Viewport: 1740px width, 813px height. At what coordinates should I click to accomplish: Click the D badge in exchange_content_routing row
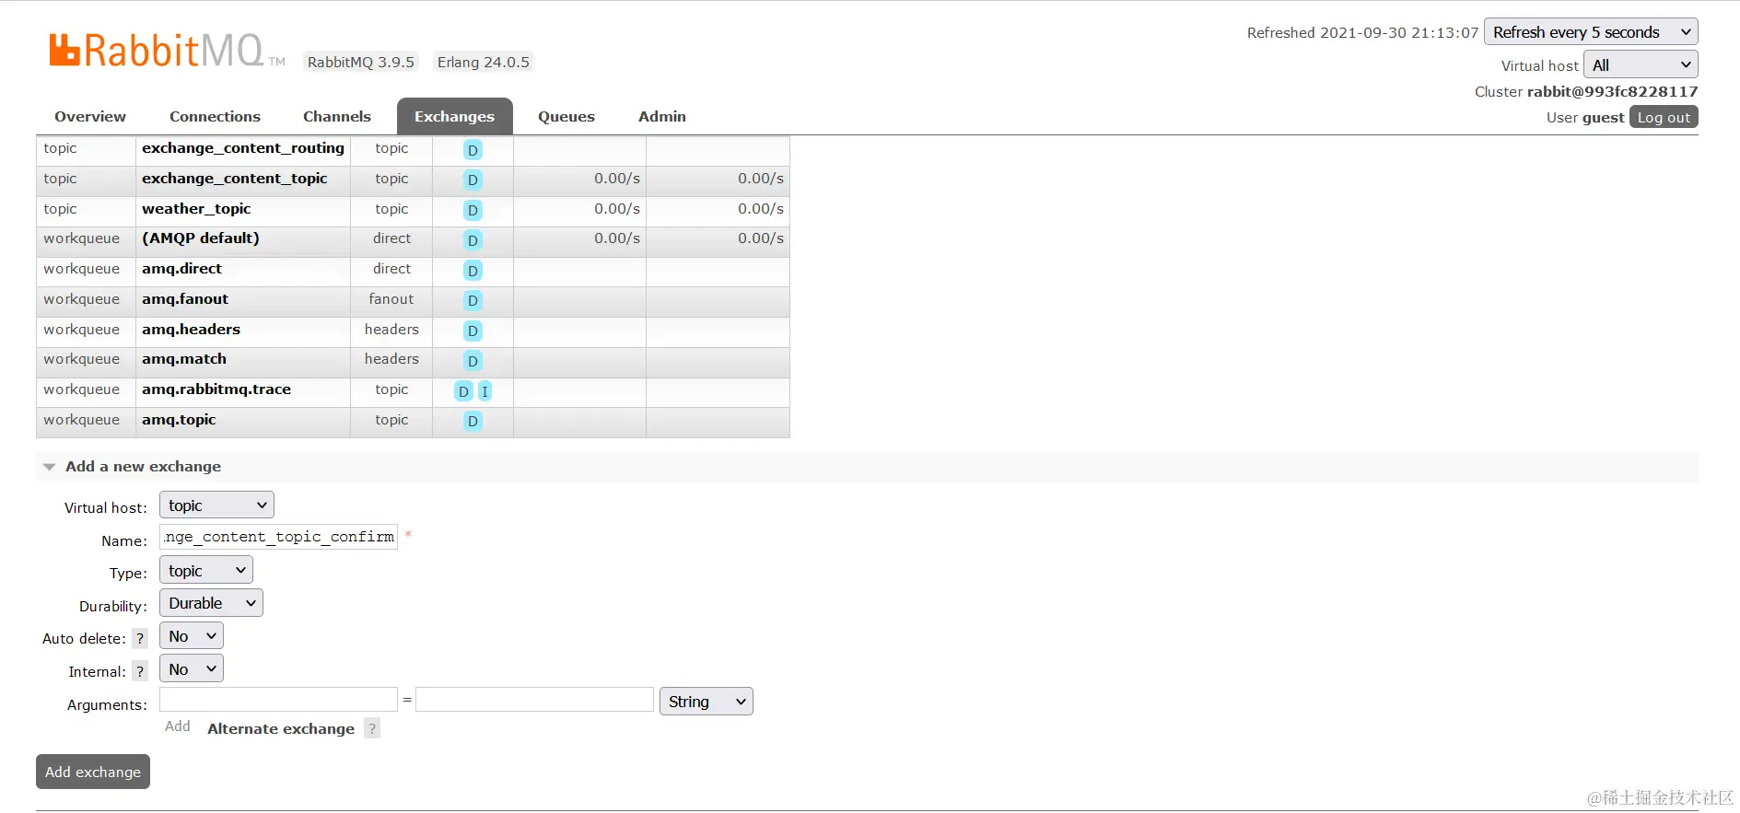point(473,150)
